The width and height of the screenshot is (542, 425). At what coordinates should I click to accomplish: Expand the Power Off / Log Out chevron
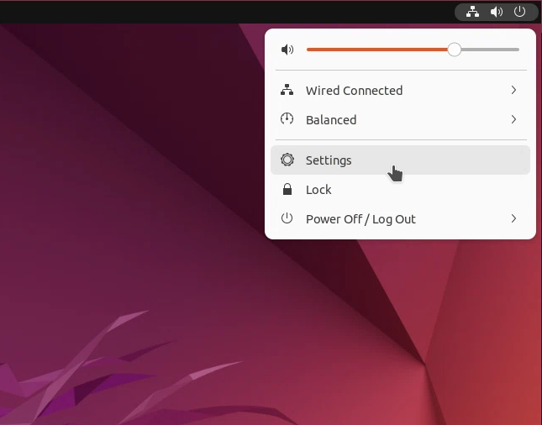point(513,219)
